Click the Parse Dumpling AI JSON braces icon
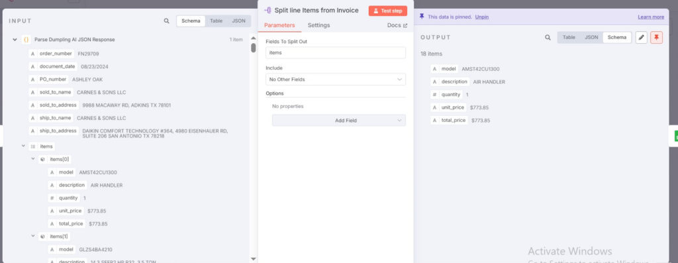The height and width of the screenshot is (263, 678). point(26,39)
